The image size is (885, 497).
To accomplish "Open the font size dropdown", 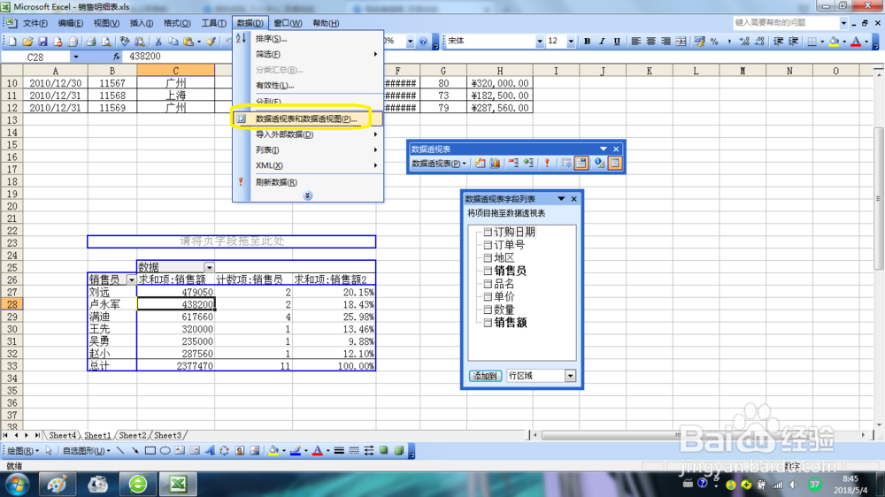I will pos(571,42).
